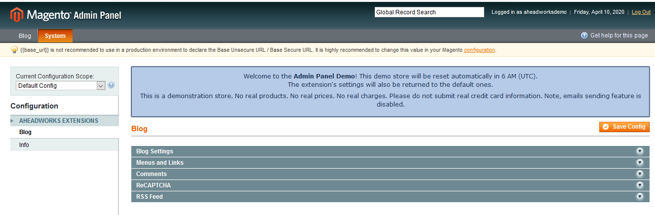The width and height of the screenshot is (655, 215).
Task: Toggle the AHEADWORKS EXTENSIONS group triangle
Action: click(12, 121)
